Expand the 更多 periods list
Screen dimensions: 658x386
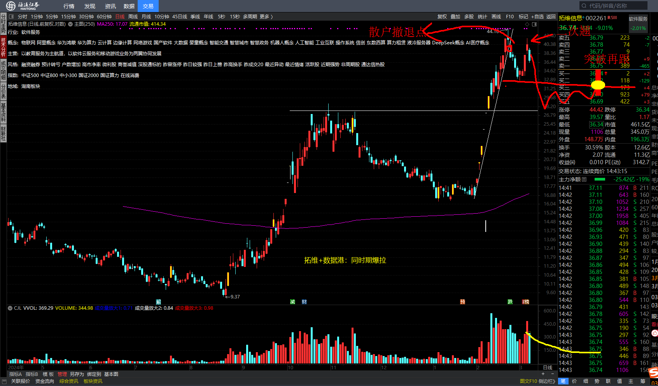tap(266, 17)
